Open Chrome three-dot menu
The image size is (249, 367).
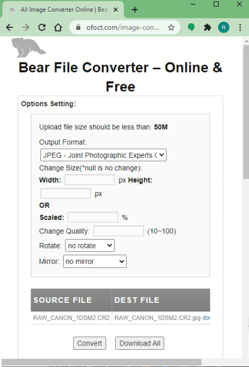(x=240, y=27)
